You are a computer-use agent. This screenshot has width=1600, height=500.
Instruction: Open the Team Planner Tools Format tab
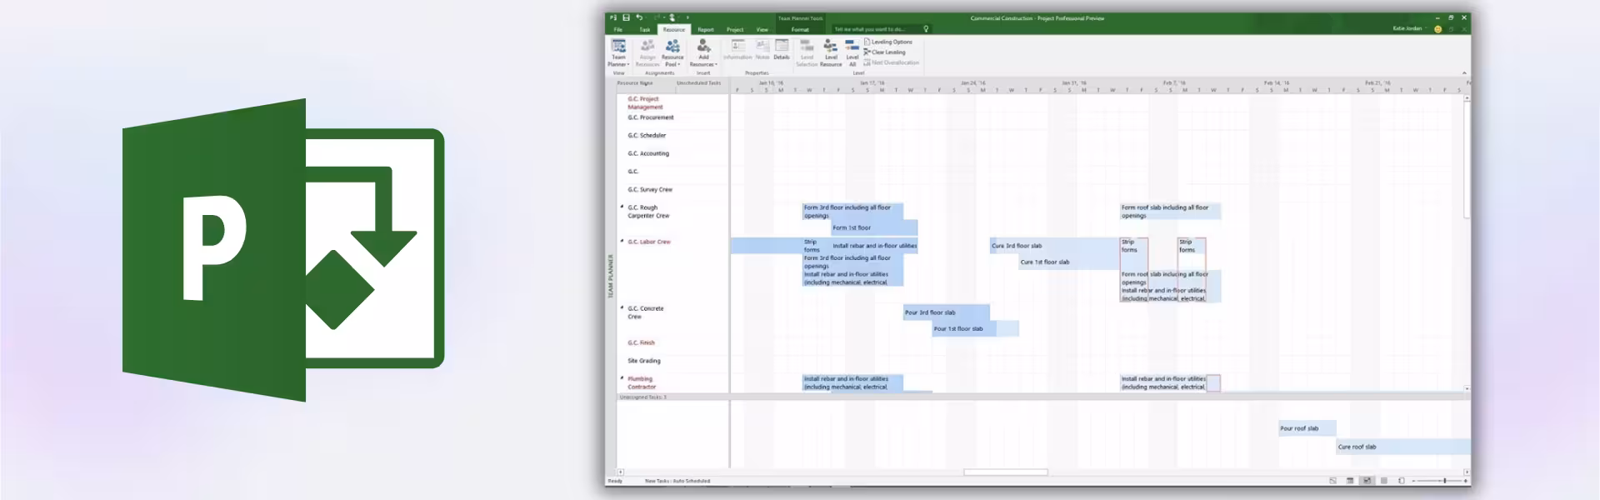point(800,29)
